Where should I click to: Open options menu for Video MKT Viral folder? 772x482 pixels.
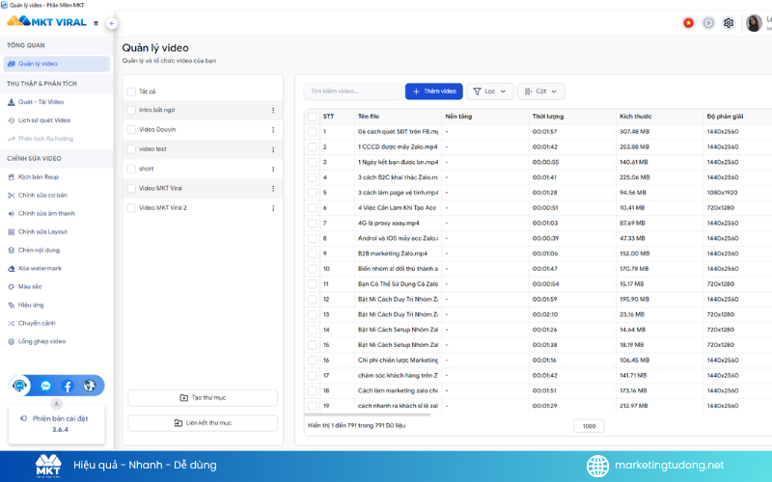point(273,189)
